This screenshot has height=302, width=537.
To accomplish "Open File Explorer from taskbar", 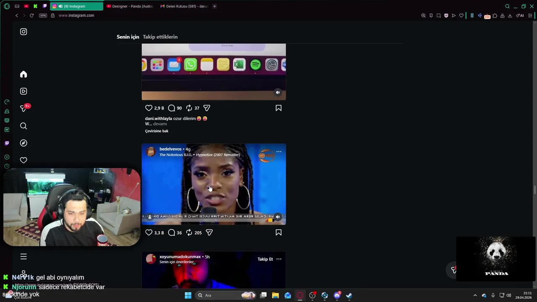I will pyautogui.click(x=275, y=295).
